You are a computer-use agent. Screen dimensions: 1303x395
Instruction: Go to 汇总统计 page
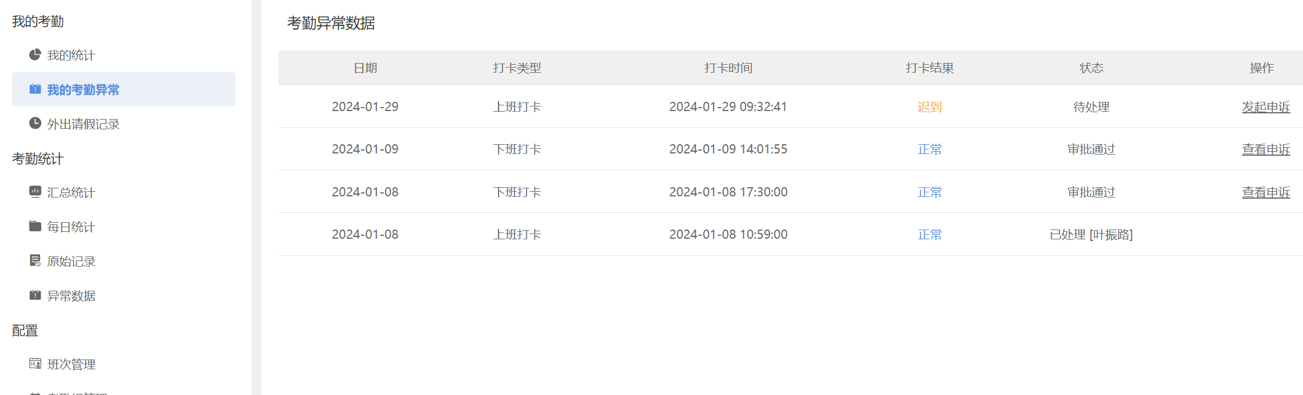(x=71, y=193)
